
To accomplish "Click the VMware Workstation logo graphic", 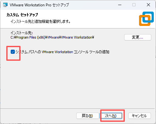I will [x=146, y=19].
